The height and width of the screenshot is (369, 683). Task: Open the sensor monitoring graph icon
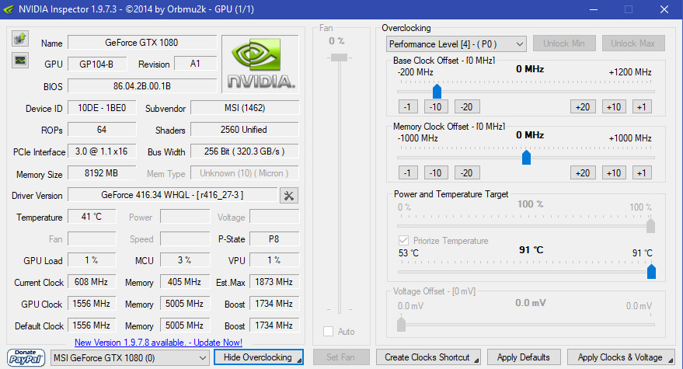[20, 60]
